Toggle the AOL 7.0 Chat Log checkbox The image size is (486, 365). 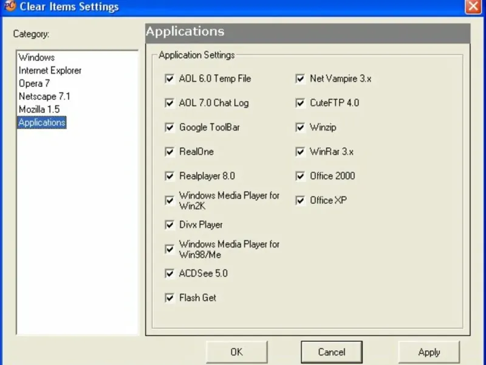[x=169, y=103]
